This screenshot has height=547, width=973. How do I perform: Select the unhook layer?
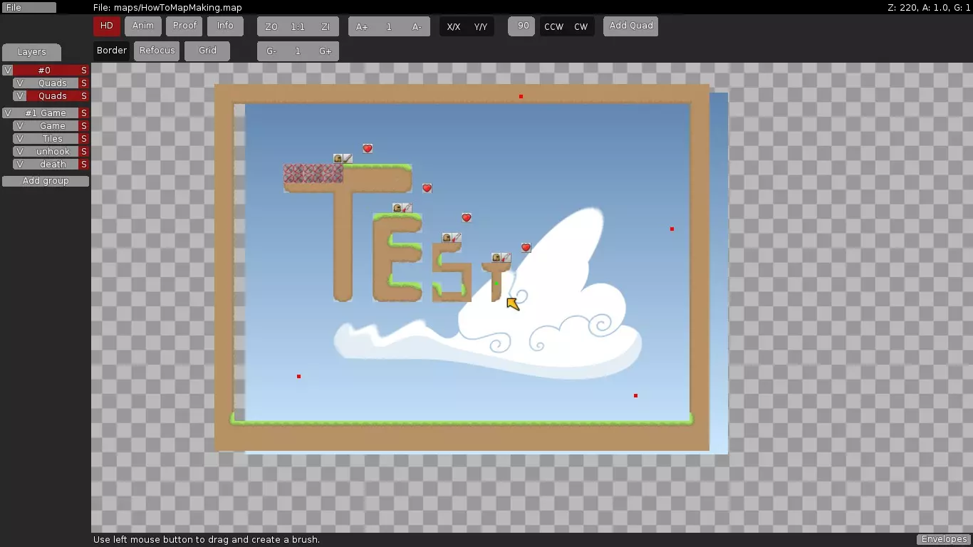[53, 152]
